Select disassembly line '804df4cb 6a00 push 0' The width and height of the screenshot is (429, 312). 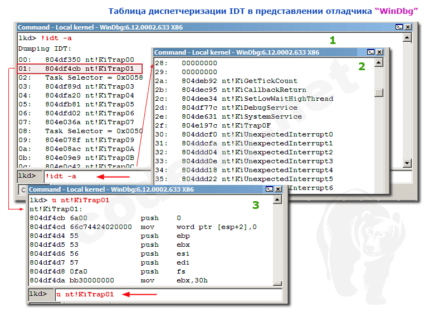105,218
